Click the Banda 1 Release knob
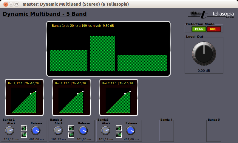Viewport: 238px width, 143px height. (36, 130)
